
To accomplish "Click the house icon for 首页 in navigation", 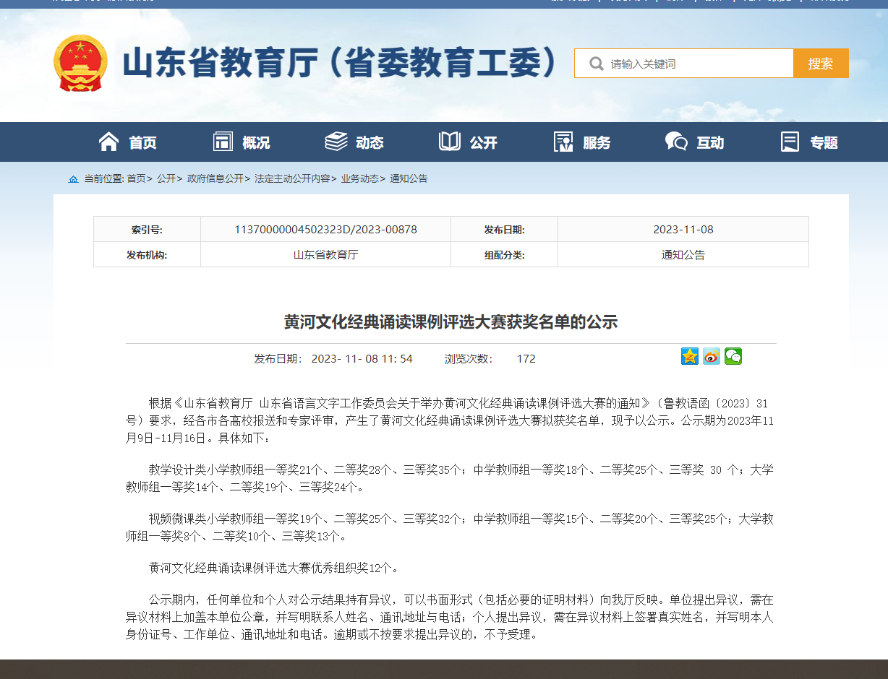I will (108, 142).
